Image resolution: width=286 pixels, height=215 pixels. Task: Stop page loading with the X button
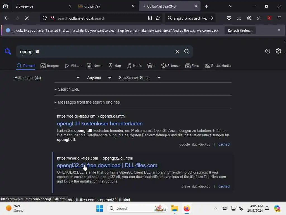(x=27, y=18)
